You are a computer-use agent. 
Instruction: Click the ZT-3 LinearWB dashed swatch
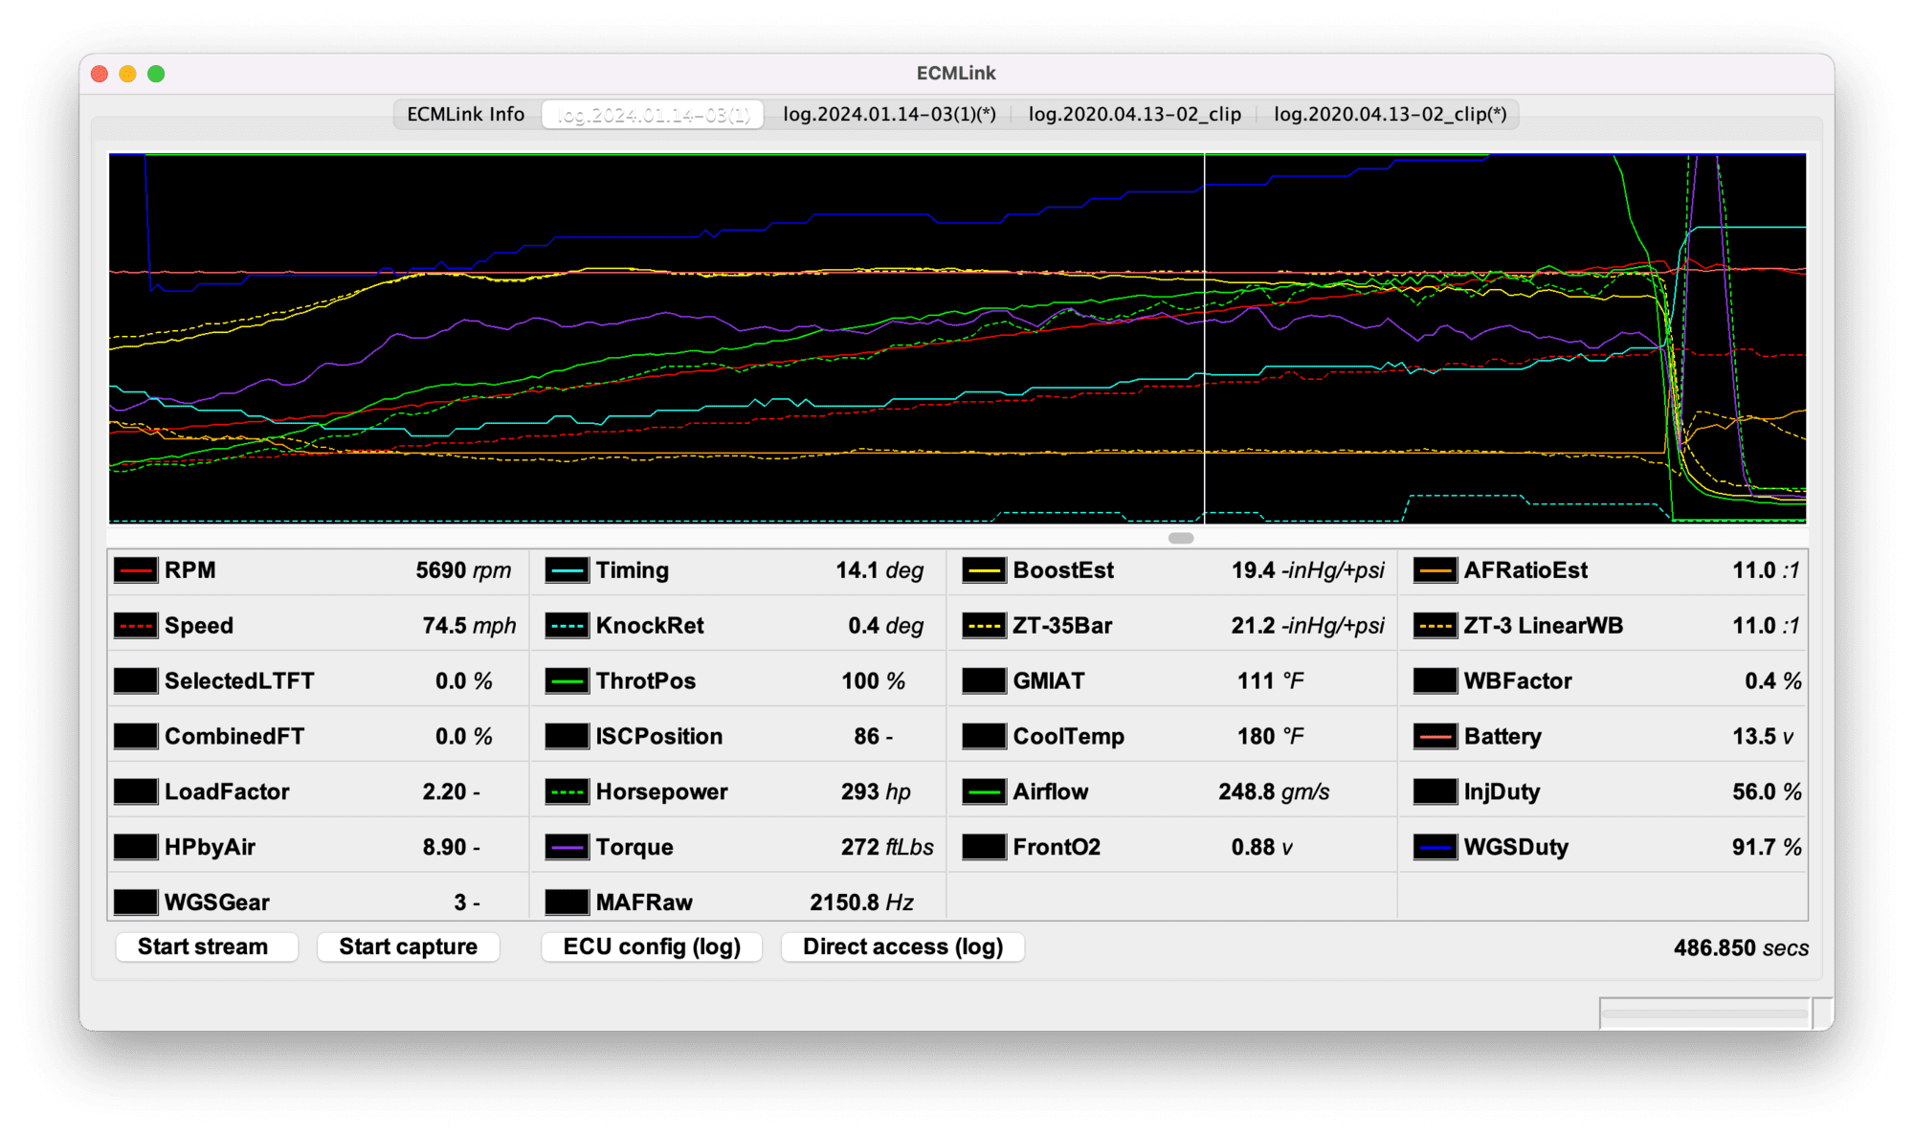pos(1435,626)
